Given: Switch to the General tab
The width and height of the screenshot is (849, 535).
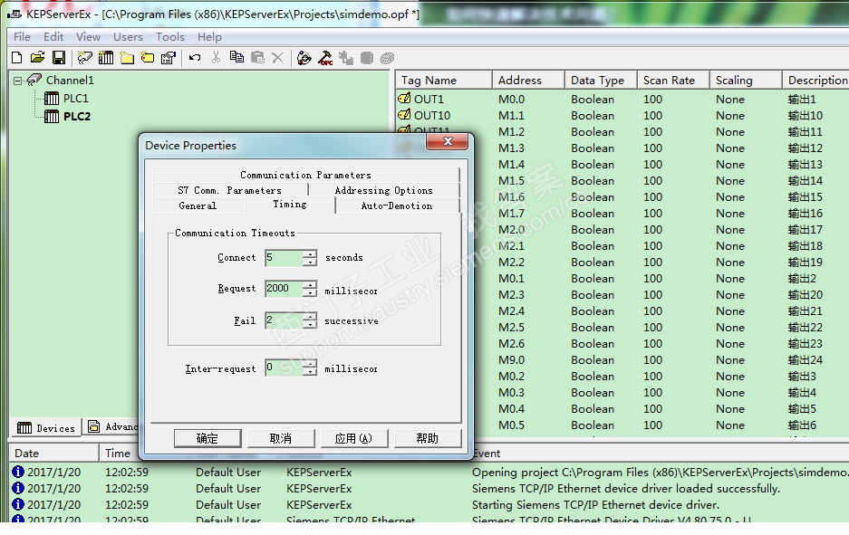Looking at the screenshot, I should (x=198, y=205).
